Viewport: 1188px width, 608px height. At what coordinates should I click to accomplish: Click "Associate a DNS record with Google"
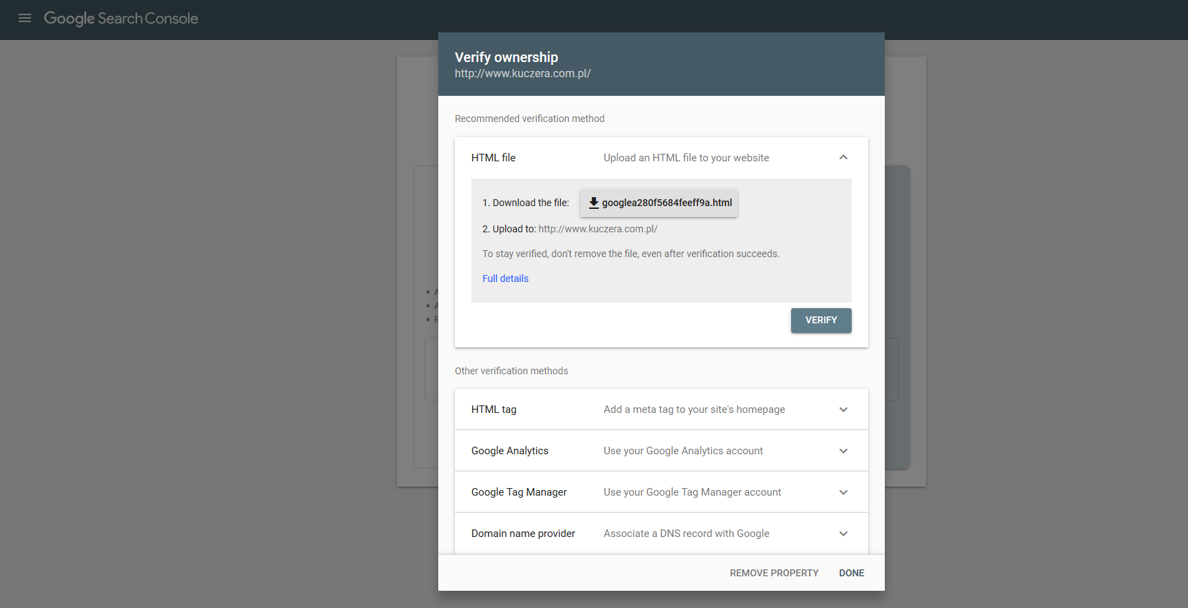pyautogui.click(x=686, y=534)
